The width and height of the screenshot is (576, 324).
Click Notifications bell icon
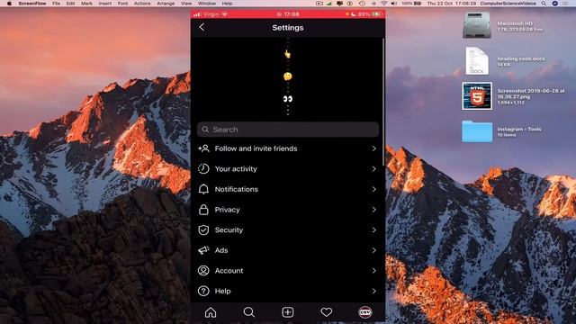coord(203,189)
